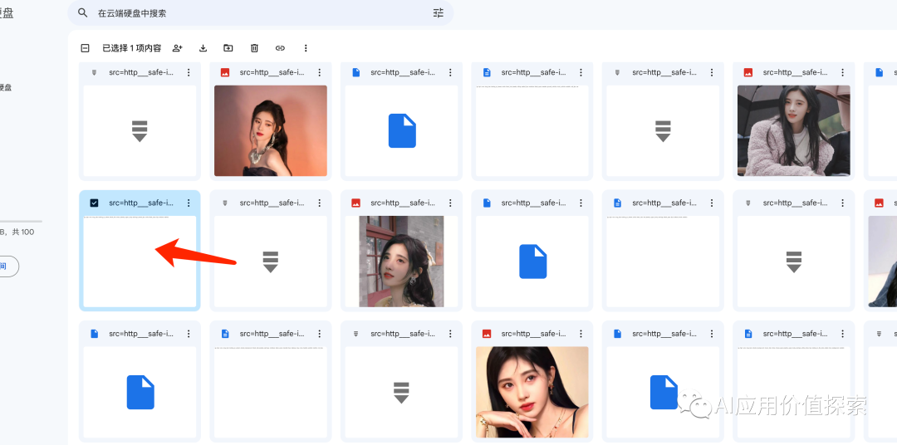Download the selected item with the toolbar arrow
The image size is (897, 445).
pyautogui.click(x=203, y=48)
